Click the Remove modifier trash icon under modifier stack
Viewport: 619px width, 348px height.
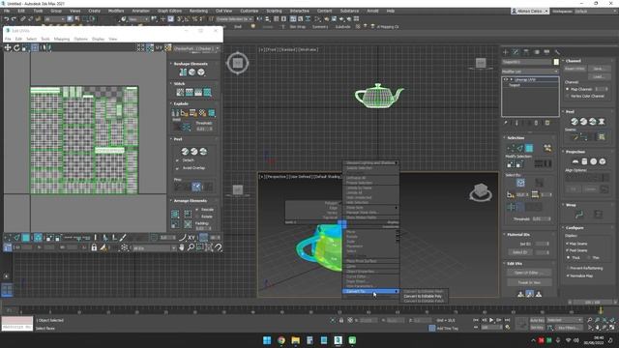pyautogui.click(x=536, y=123)
